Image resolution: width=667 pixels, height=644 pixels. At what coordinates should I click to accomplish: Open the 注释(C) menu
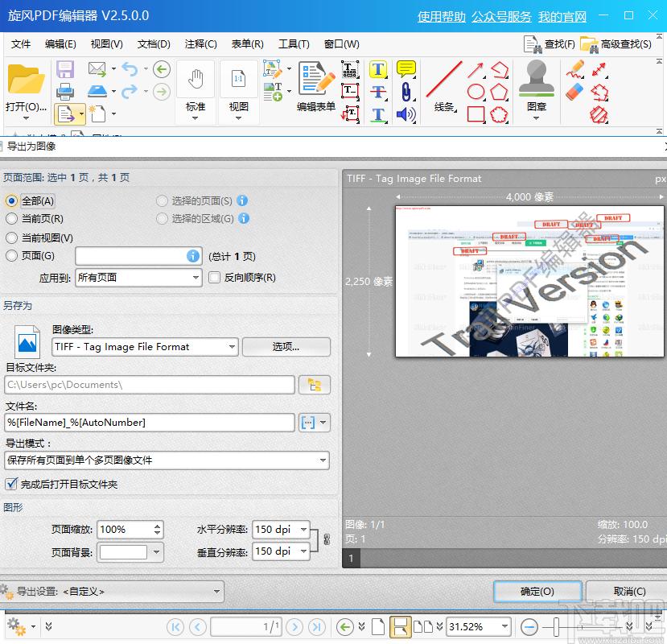click(201, 43)
